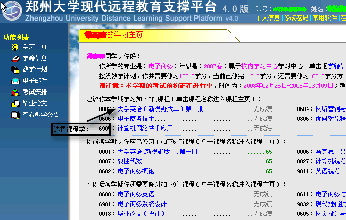Click the pie chart icon for 考试安排
This screenshot has height=220, width=346.
tap(14, 92)
